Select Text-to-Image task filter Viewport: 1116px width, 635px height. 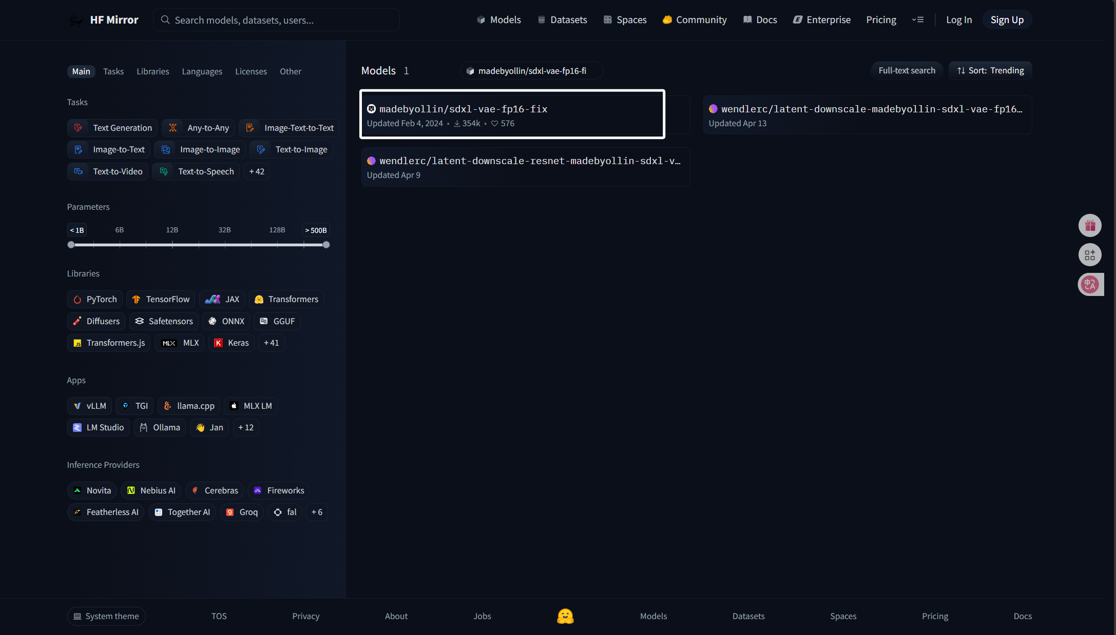(x=292, y=149)
